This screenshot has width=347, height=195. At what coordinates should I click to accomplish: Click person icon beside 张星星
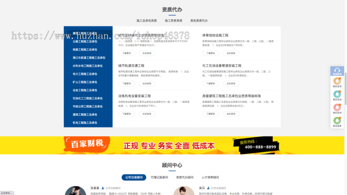click(x=103, y=188)
